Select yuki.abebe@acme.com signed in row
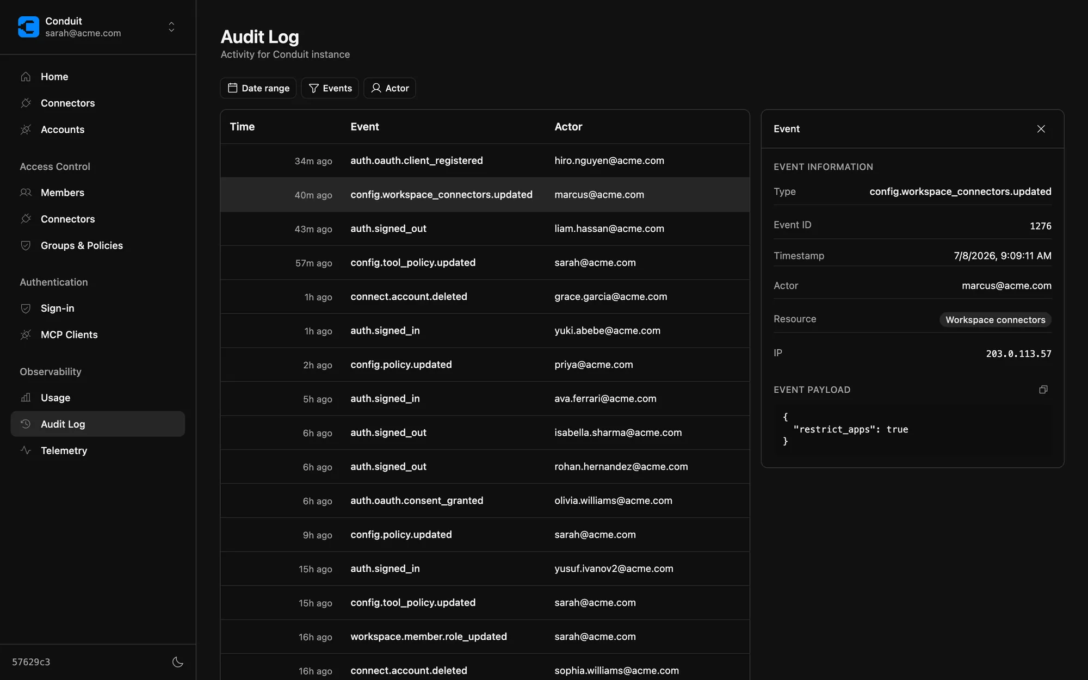 pyautogui.click(x=485, y=331)
